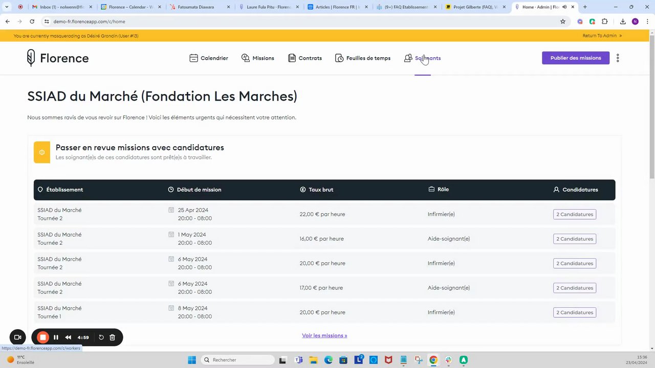Stop the screen recording
This screenshot has width=655, height=368.
[43, 337]
